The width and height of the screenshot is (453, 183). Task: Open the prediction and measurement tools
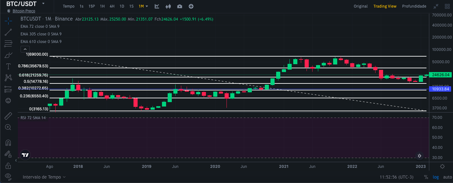click(8, 89)
